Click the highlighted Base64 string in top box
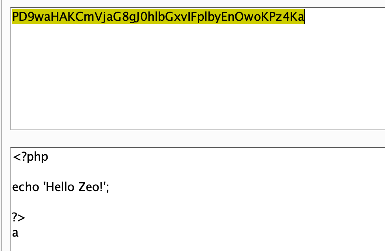 point(158,17)
